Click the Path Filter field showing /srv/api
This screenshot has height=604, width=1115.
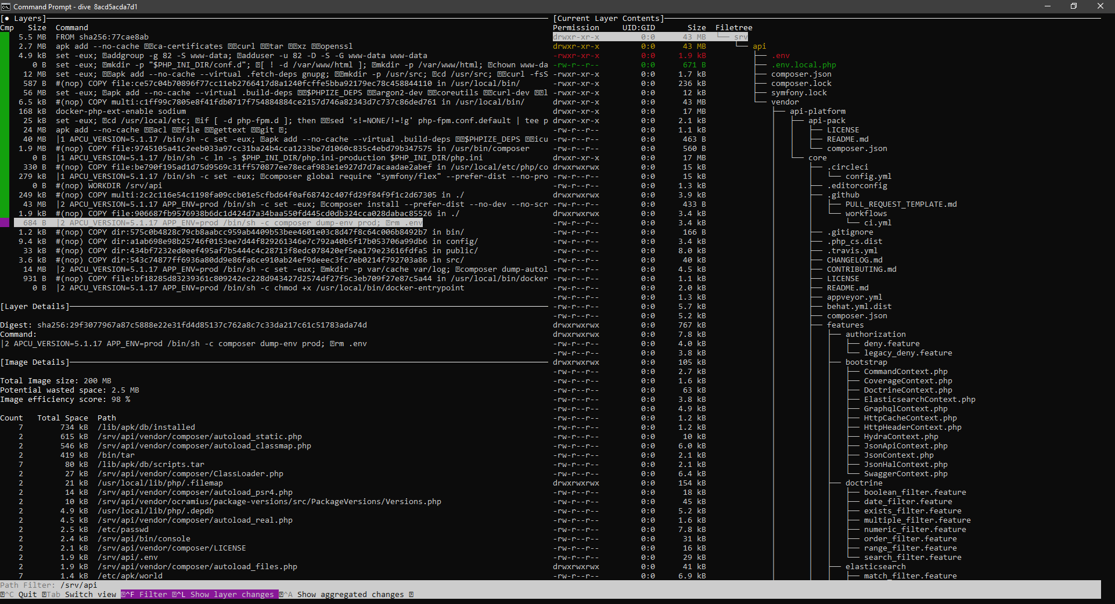click(x=79, y=585)
